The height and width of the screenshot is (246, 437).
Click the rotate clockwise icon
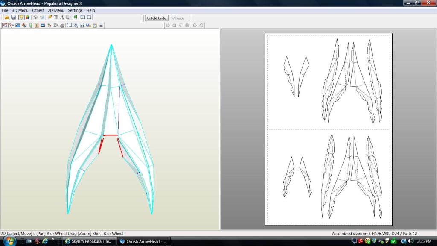coord(201,25)
